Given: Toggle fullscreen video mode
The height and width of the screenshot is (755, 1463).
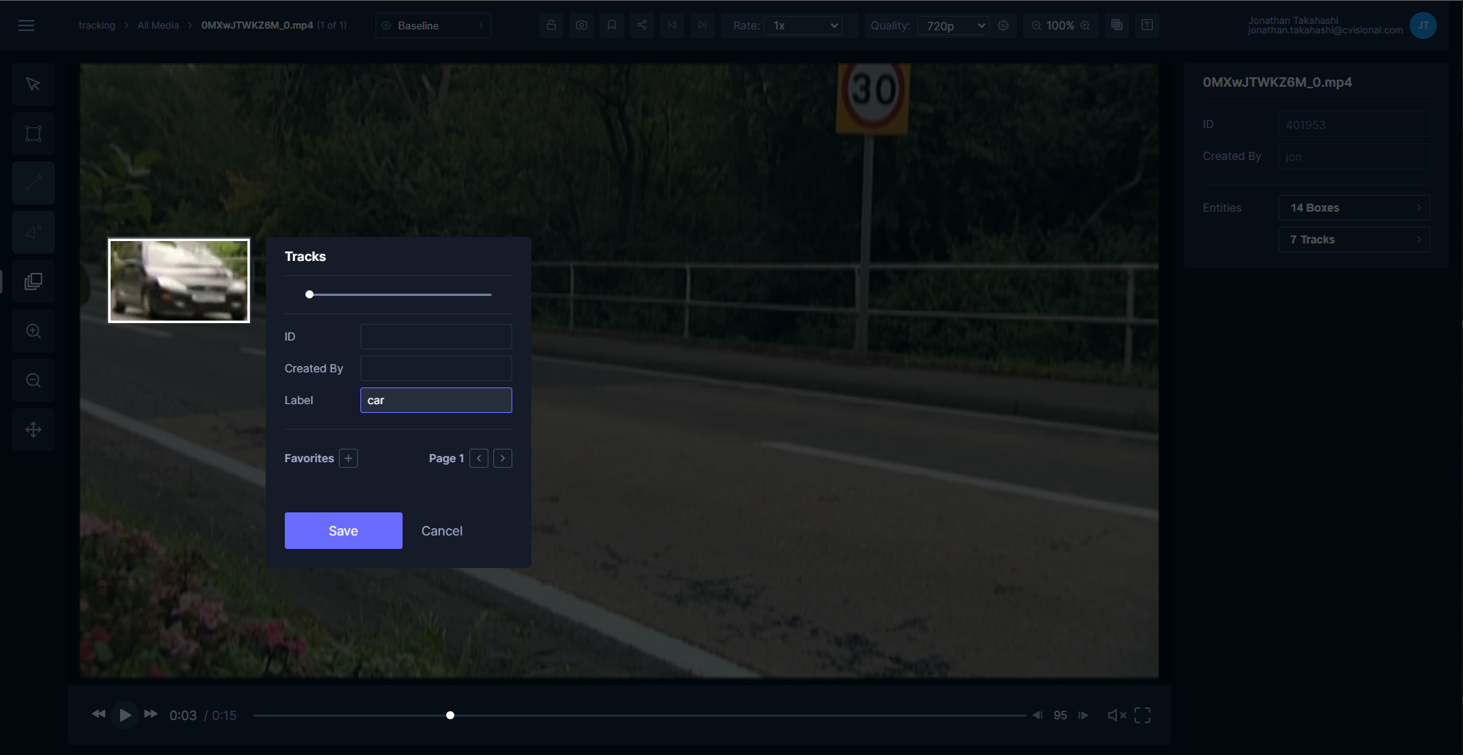Looking at the screenshot, I should pos(1142,715).
